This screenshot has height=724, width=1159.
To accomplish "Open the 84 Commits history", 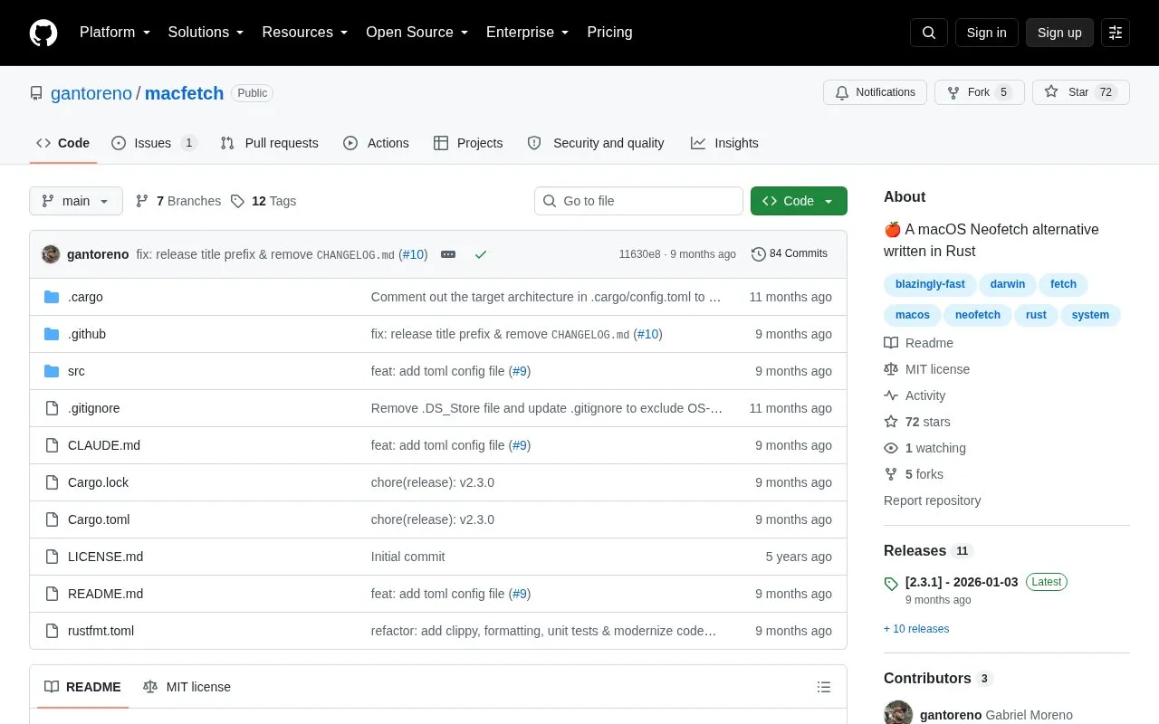I will tap(790, 254).
